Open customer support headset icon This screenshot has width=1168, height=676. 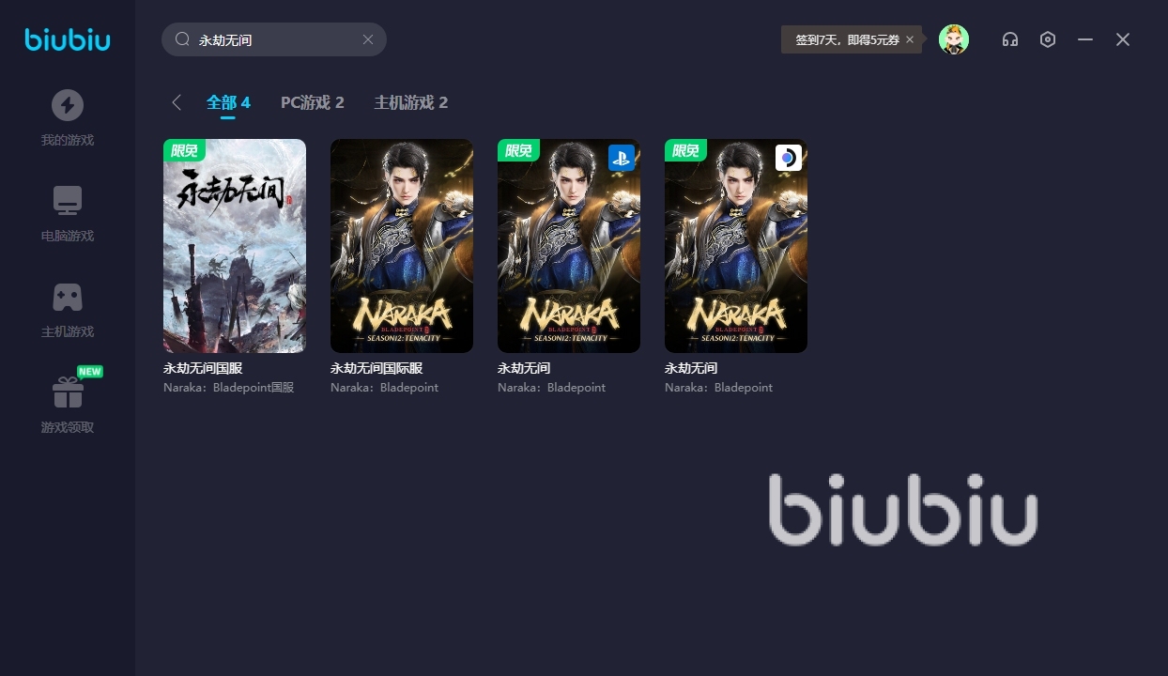click(1010, 39)
